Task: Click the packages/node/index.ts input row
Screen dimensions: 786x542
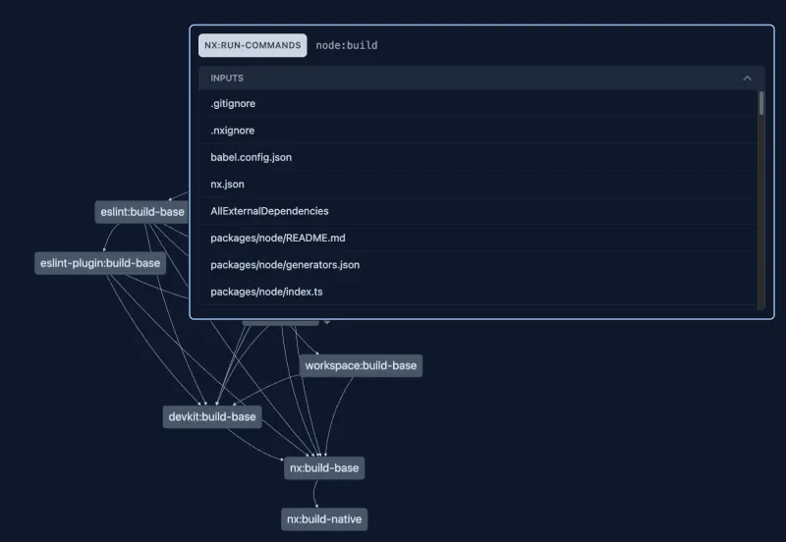Action: (266, 292)
